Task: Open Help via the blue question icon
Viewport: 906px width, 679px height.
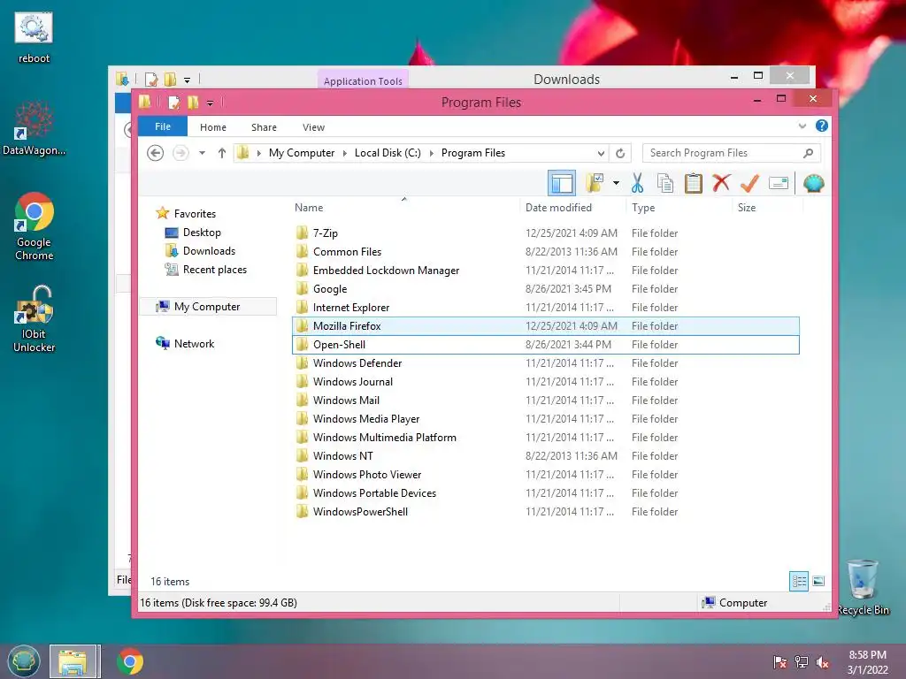Action: click(822, 126)
